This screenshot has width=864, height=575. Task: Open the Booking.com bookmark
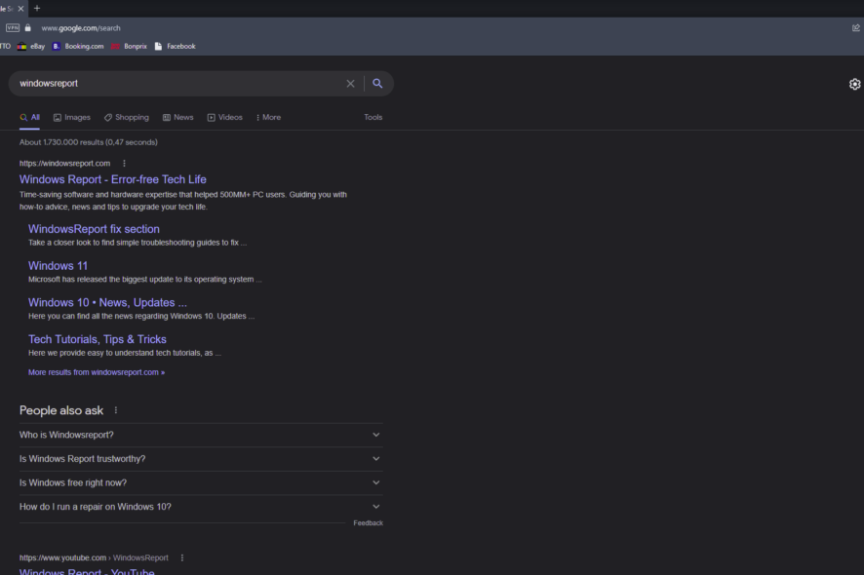tap(78, 46)
